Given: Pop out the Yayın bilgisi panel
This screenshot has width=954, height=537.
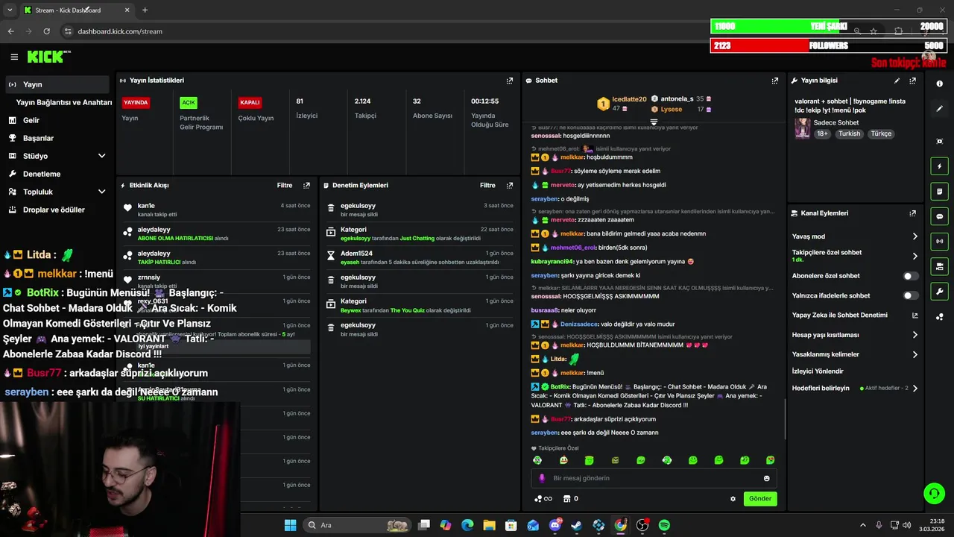Looking at the screenshot, I should click(912, 81).
